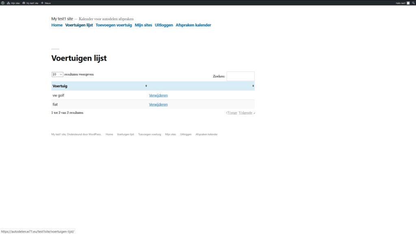This screenshot has height=234, width=416.
Task: Open Mijn sites in the admin bar
Action: [x=13, y=3]
